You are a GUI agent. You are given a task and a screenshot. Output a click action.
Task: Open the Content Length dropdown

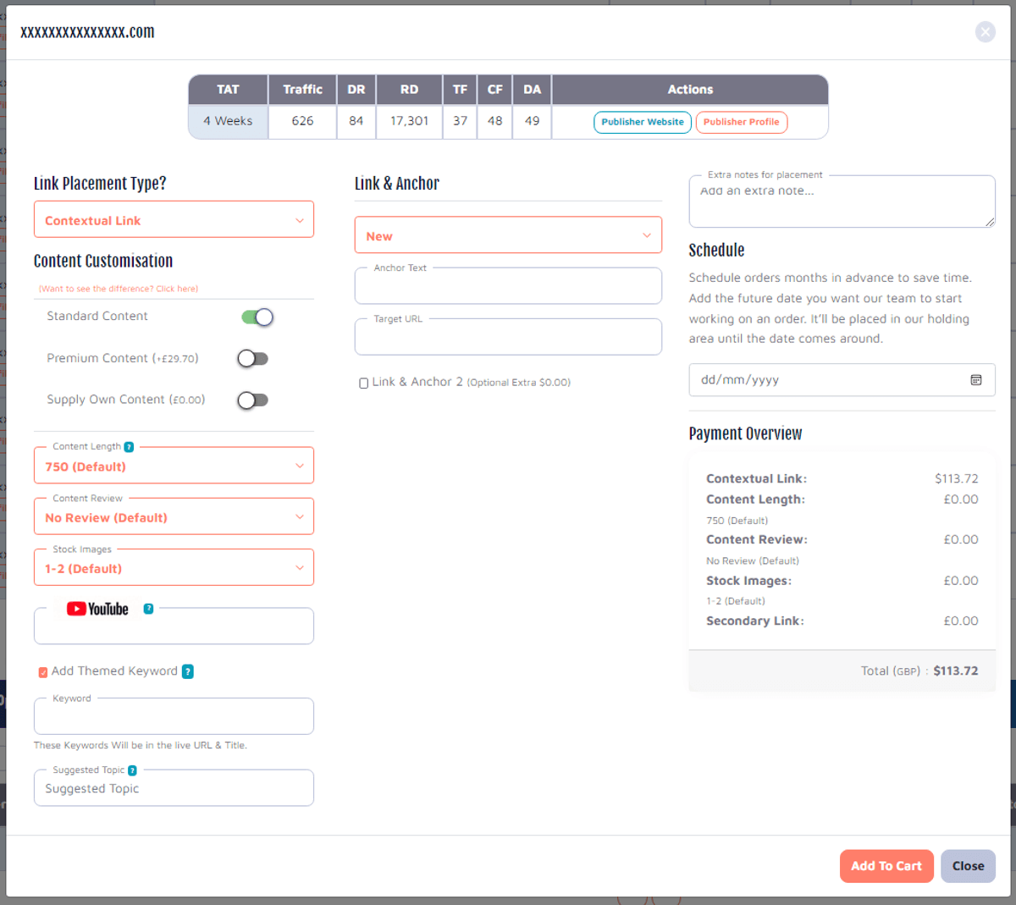(x=174, y=466)
